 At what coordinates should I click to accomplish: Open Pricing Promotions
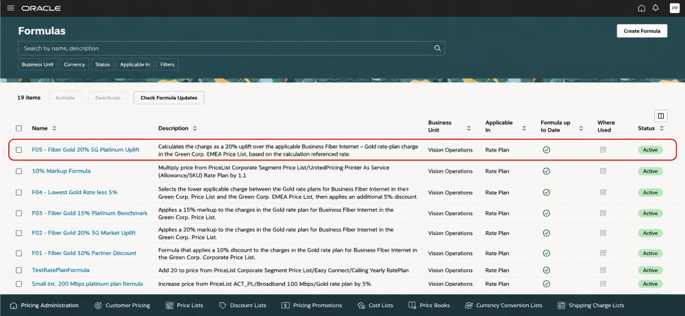[312, 306]
